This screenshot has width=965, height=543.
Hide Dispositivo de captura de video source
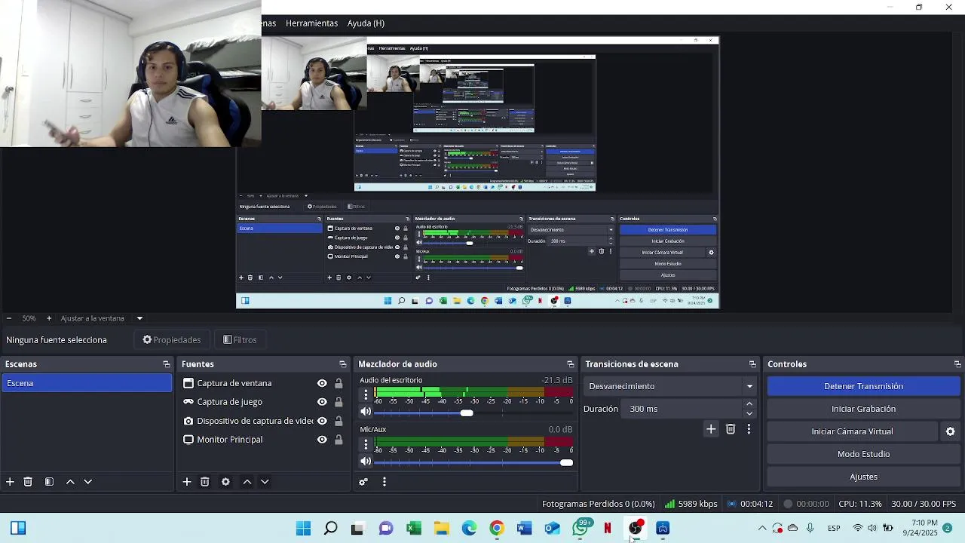322,421
